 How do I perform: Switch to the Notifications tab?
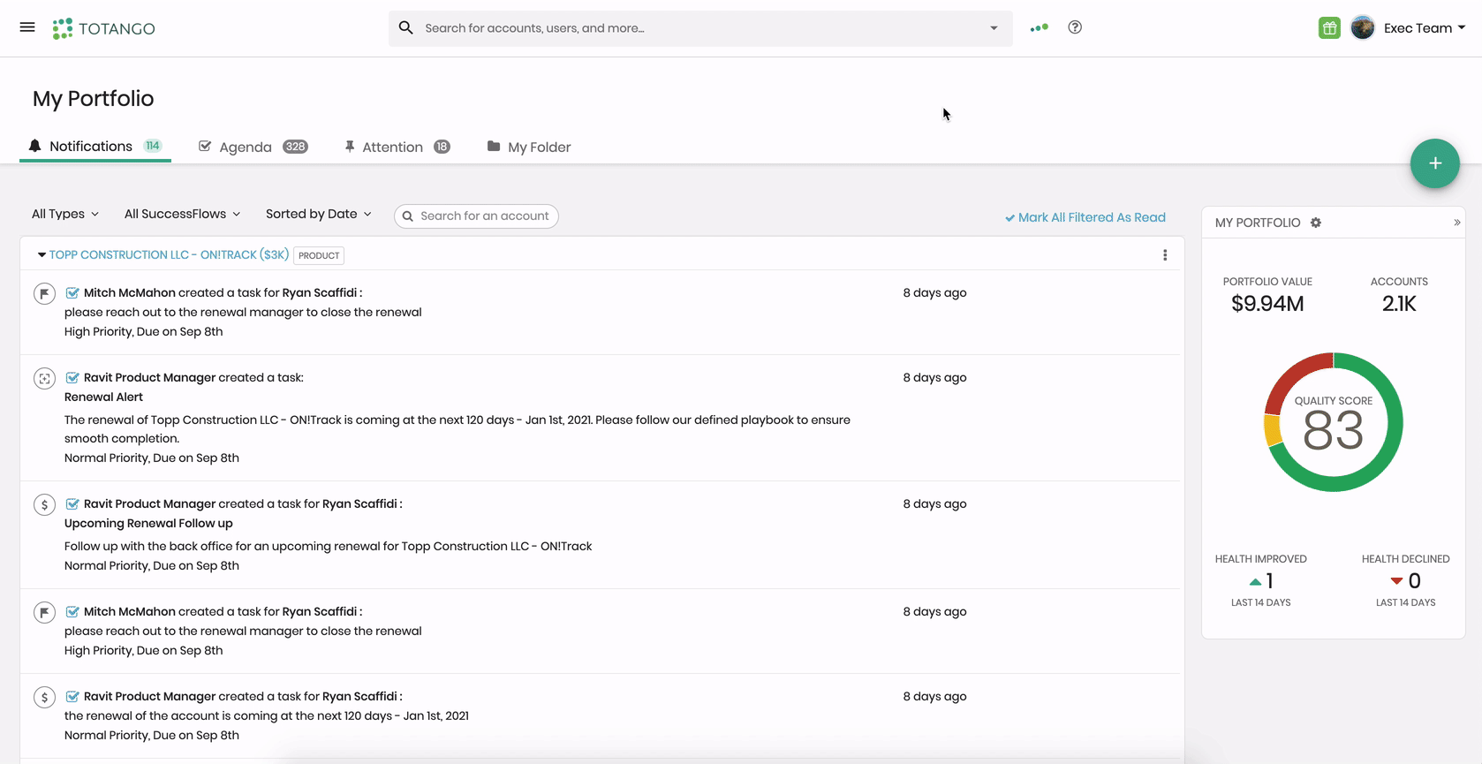[95, 147]
